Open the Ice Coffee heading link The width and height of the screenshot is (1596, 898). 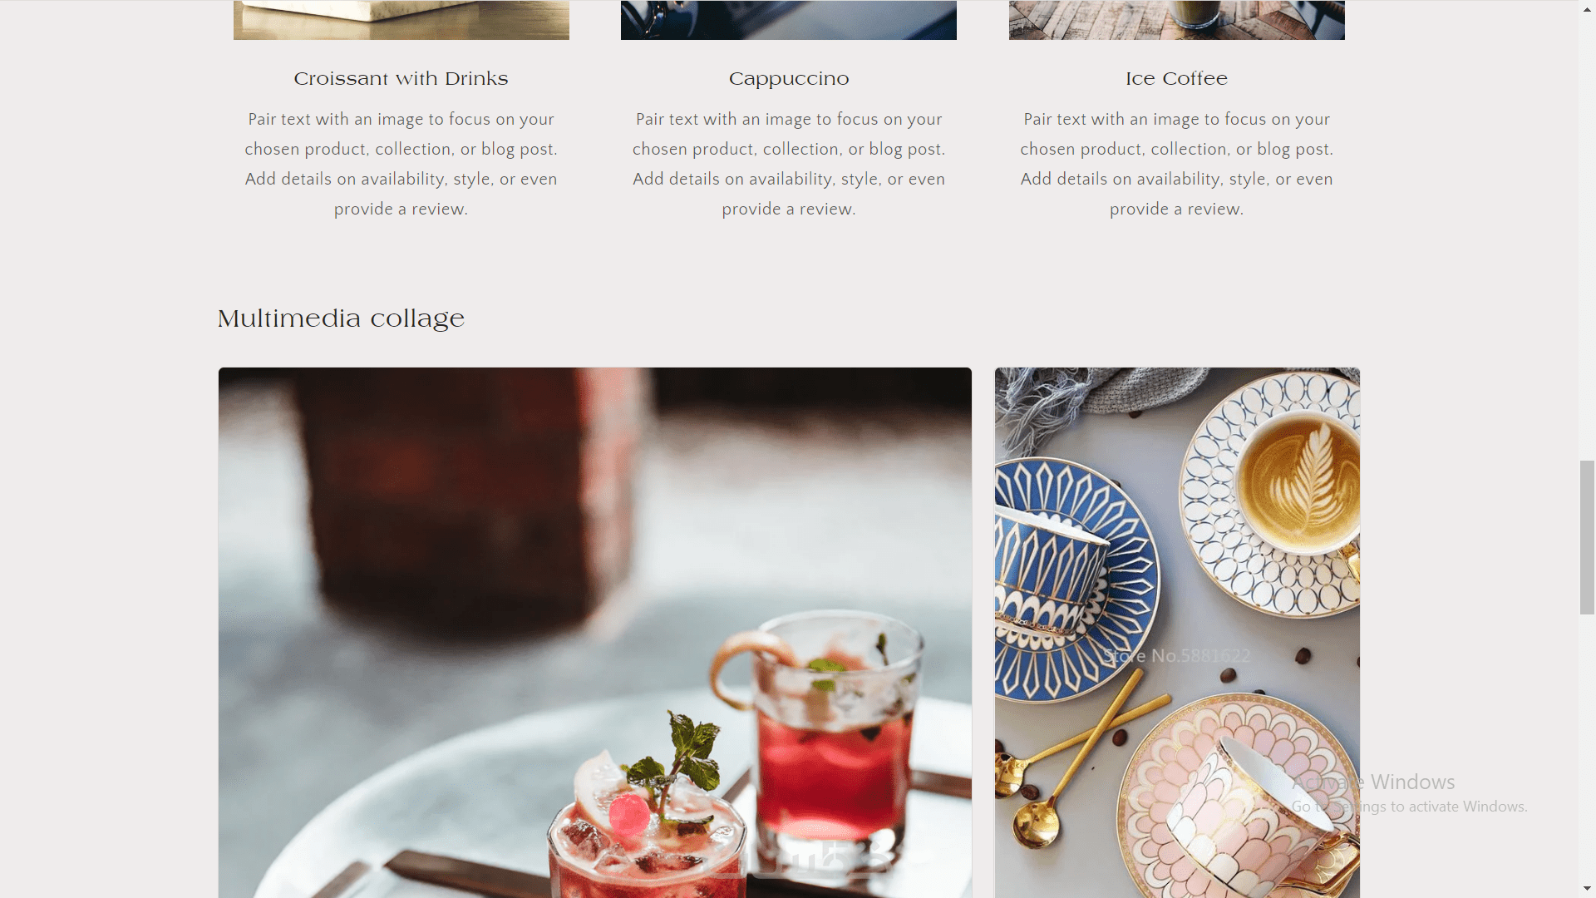[x=1176, y=79]
